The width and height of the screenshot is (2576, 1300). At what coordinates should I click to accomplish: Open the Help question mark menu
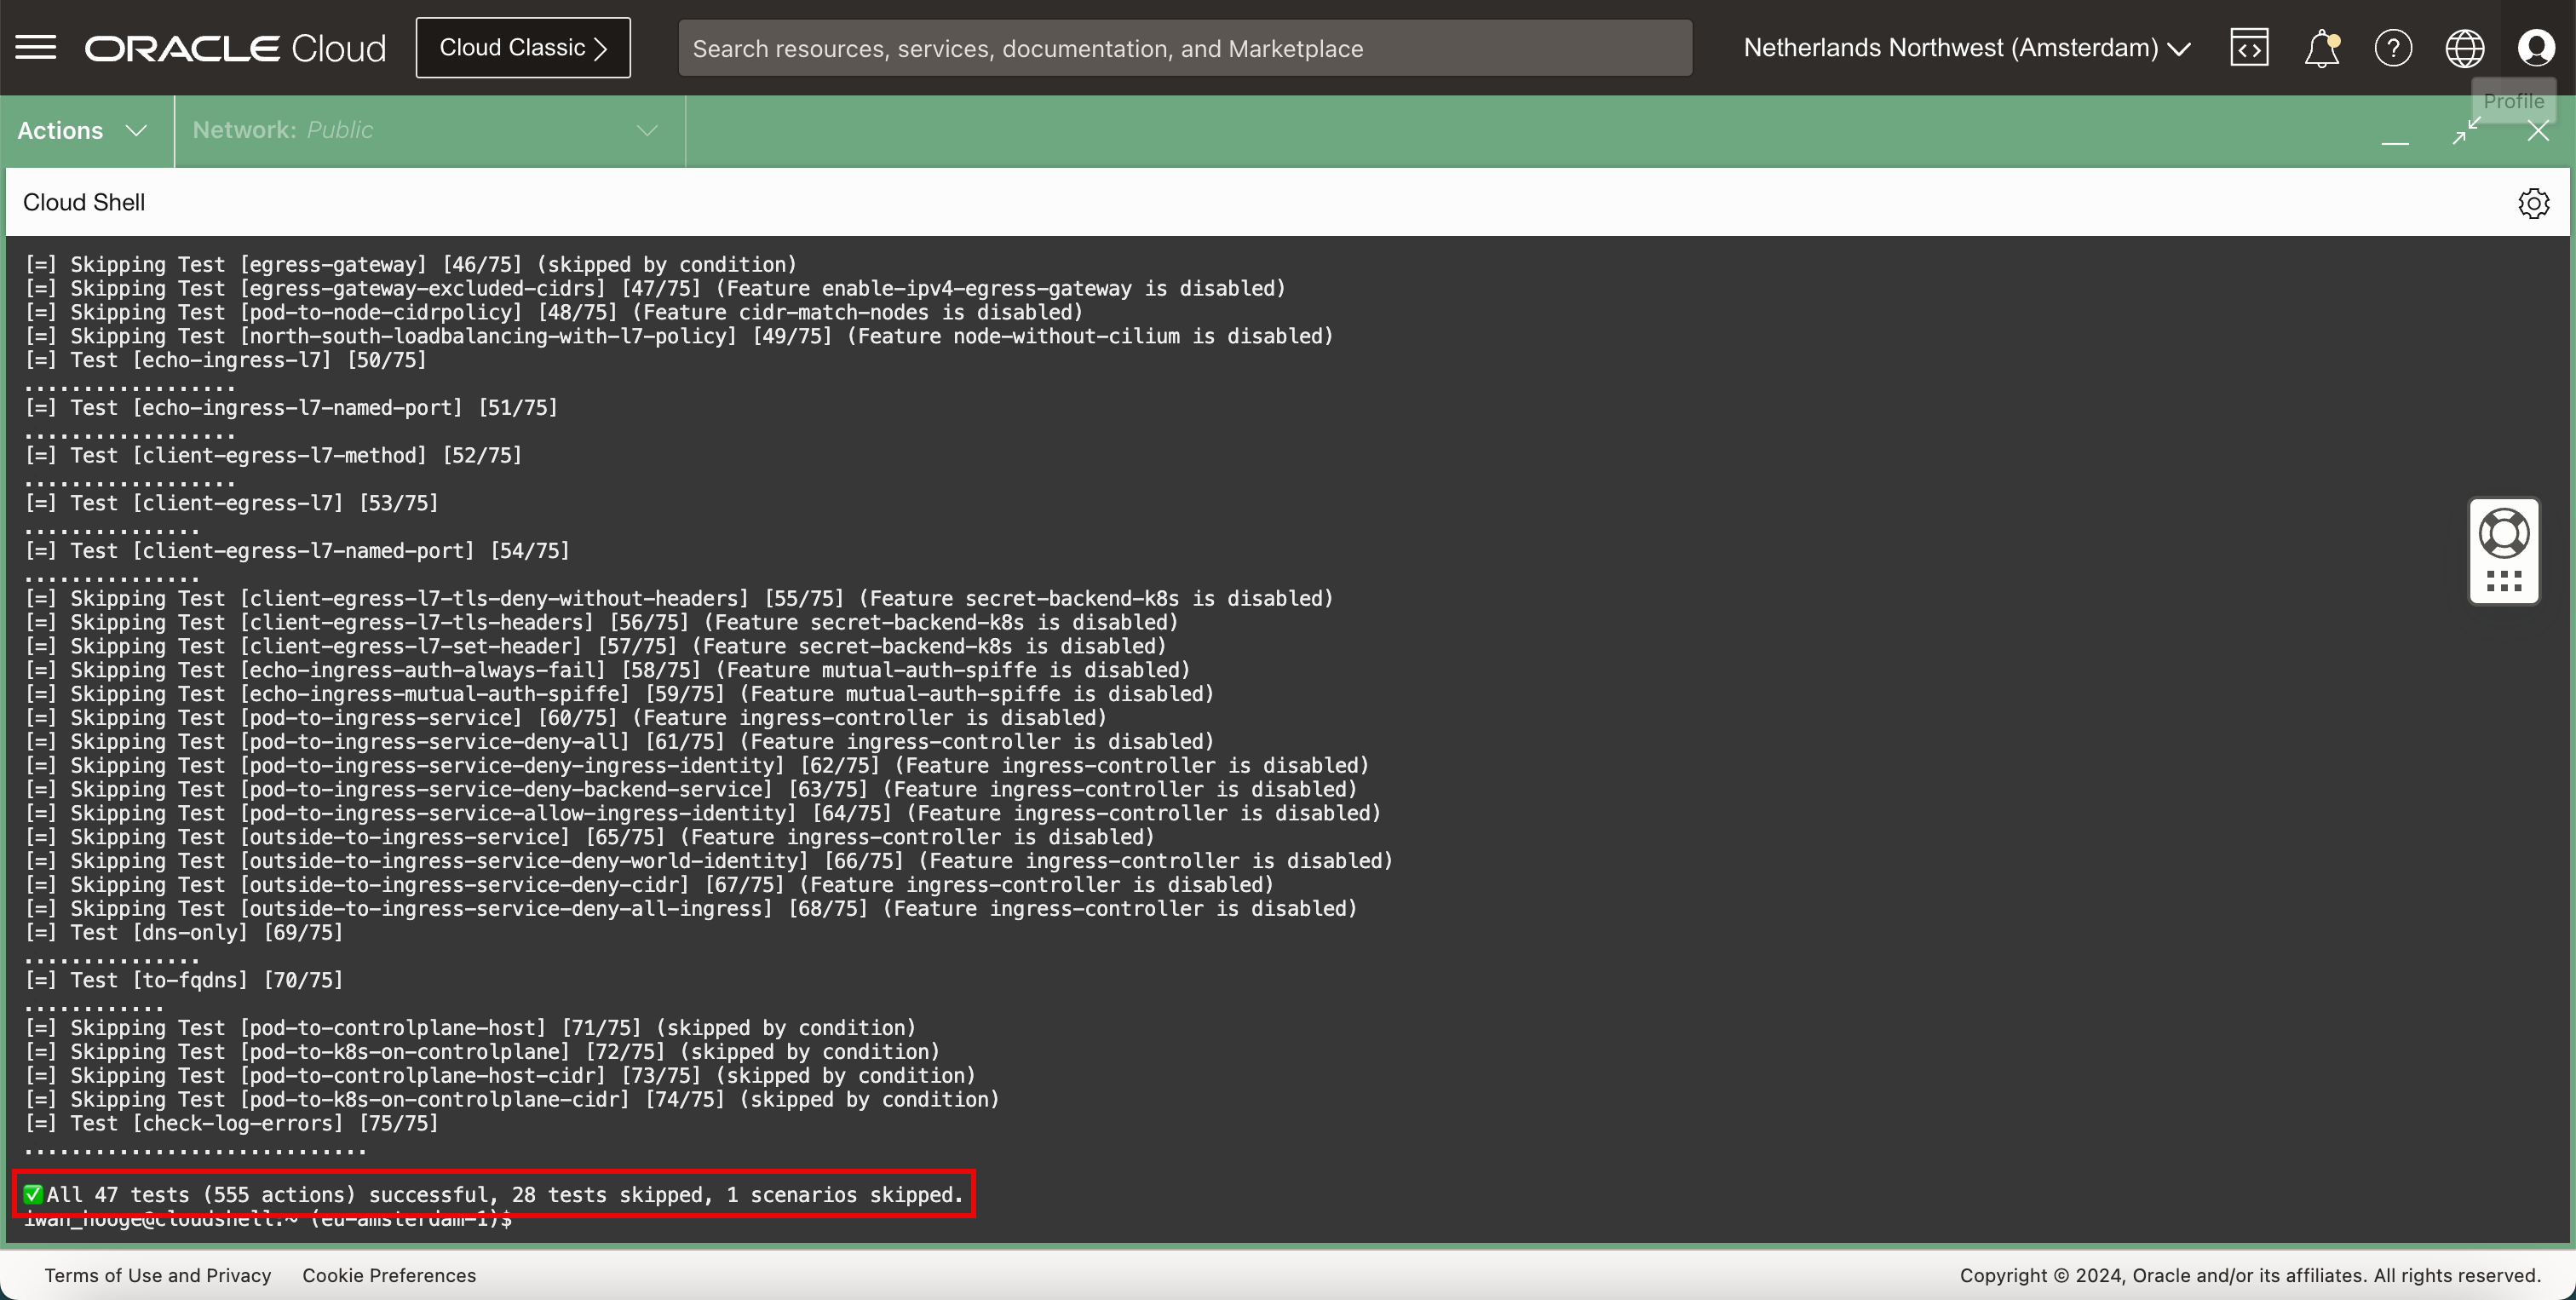pos(2393,48)
